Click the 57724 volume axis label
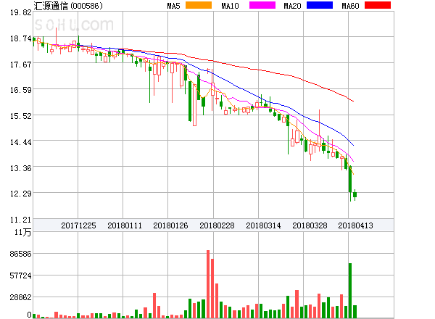The image size is (435, 319). [x=21, y=275]
